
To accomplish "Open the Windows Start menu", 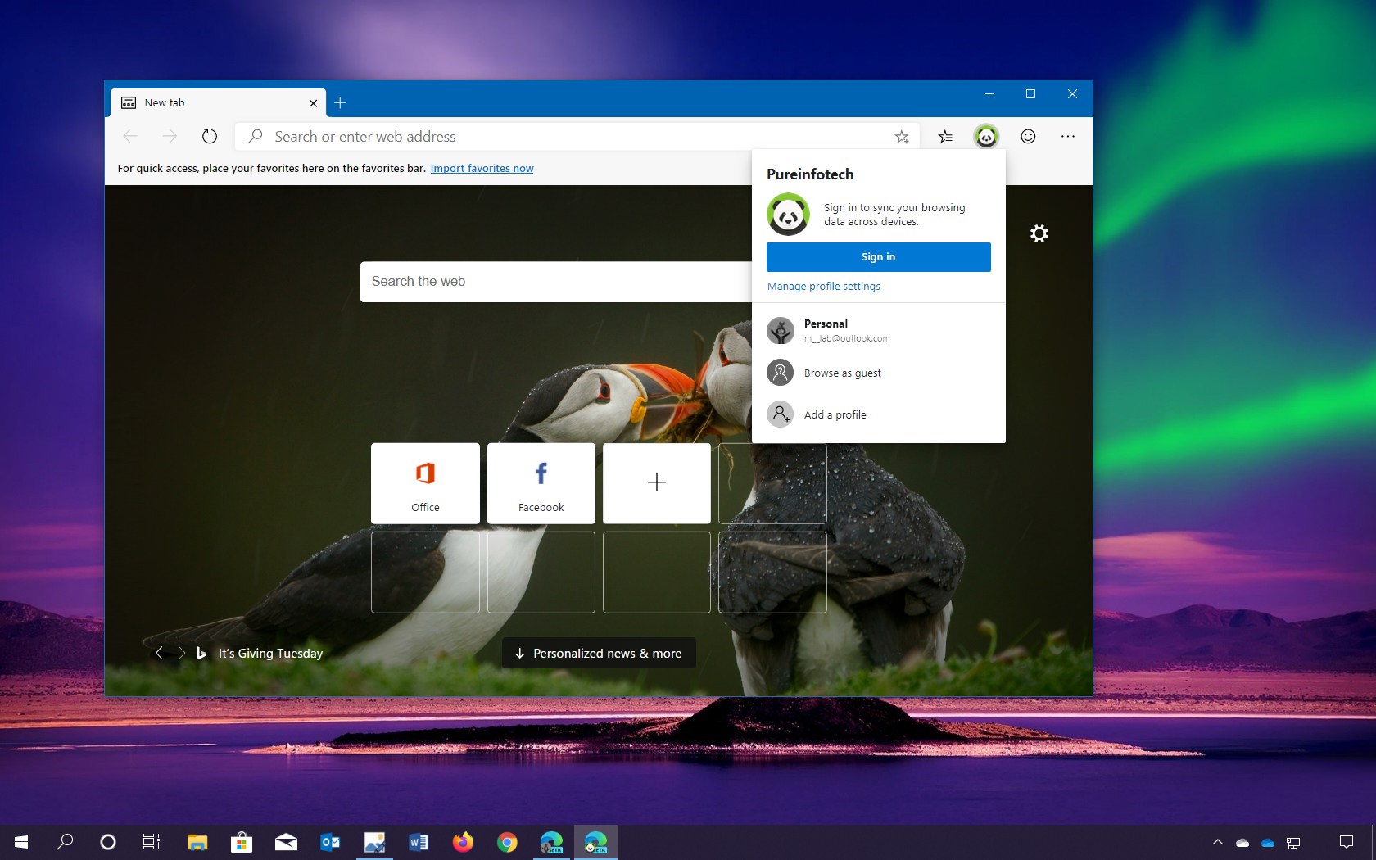I will pos(21,842).
